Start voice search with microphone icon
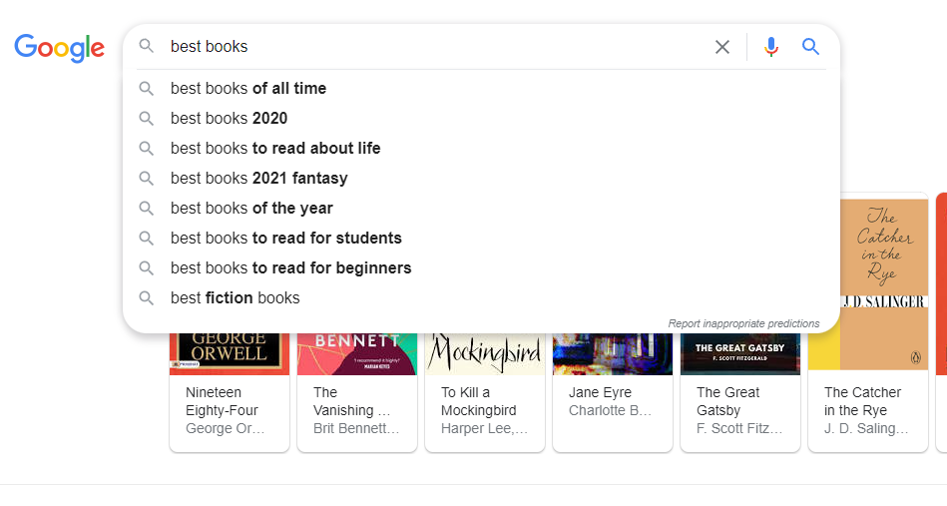 (771, 47)
